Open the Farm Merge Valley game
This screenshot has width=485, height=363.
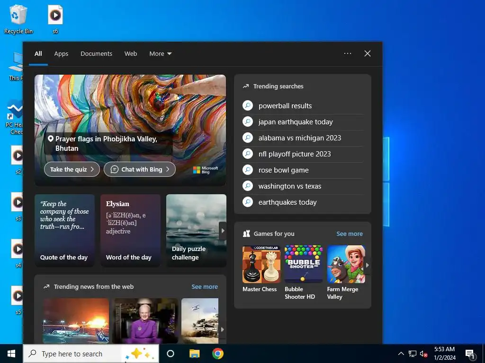(x=346, y=272)
